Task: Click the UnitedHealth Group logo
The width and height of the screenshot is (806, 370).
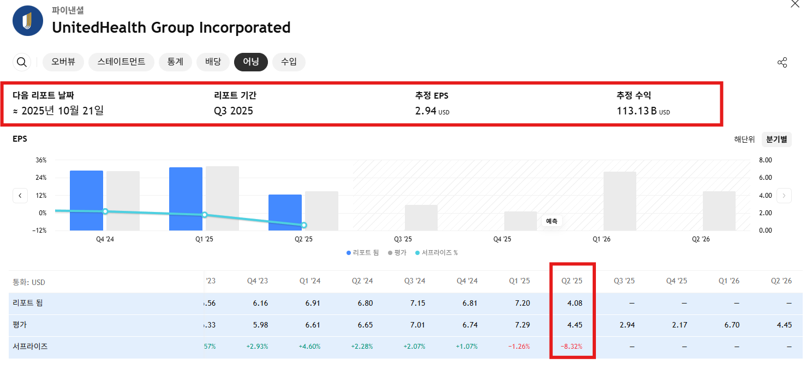Action: 27,21
